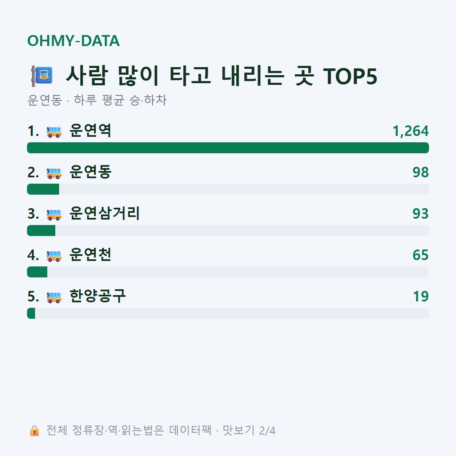Screen dimensions: 456x456
Task: Click the 운연천 progress bar
Action: click(228, 272)
